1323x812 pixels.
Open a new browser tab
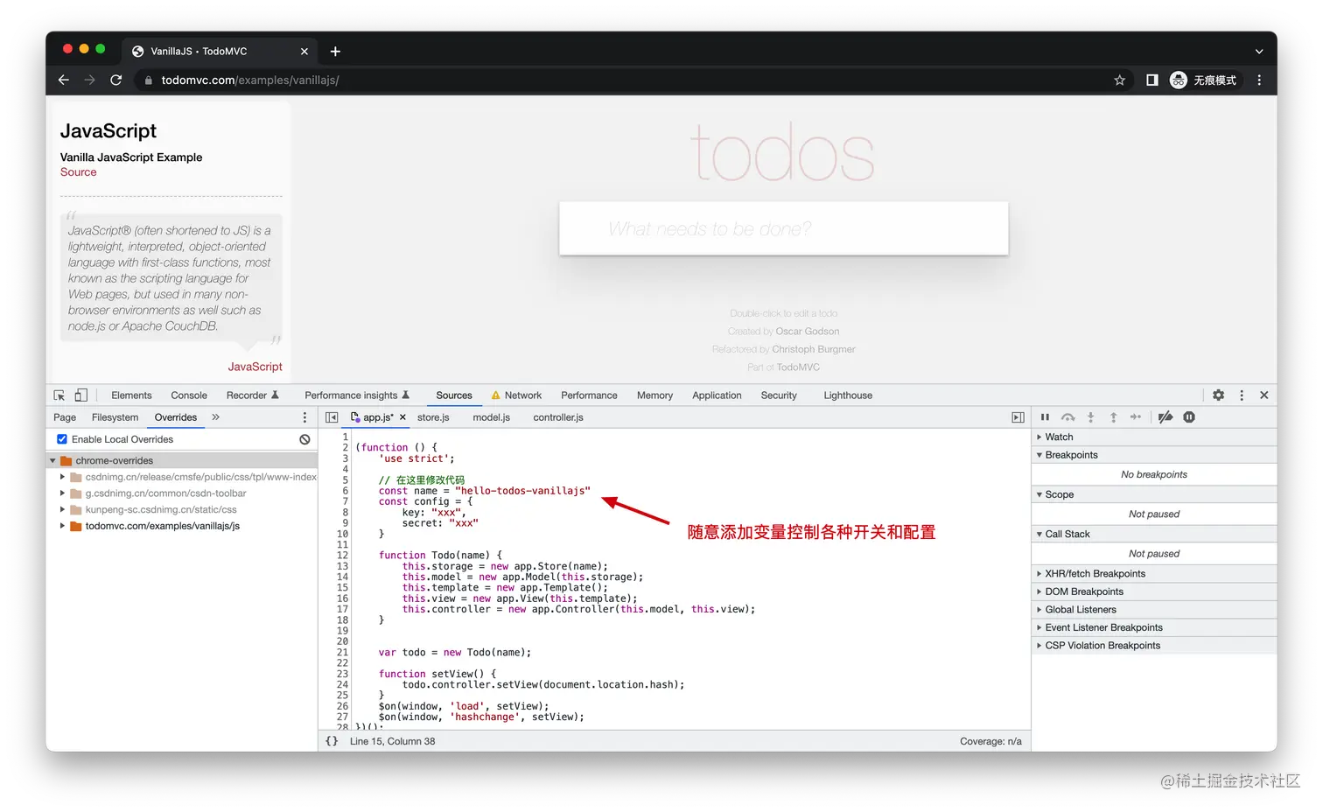click(335, 51)
